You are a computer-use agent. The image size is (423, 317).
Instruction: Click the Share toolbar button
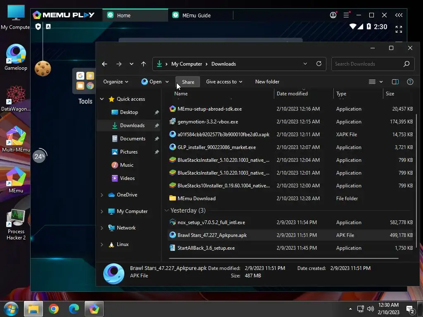pos(188,82)
